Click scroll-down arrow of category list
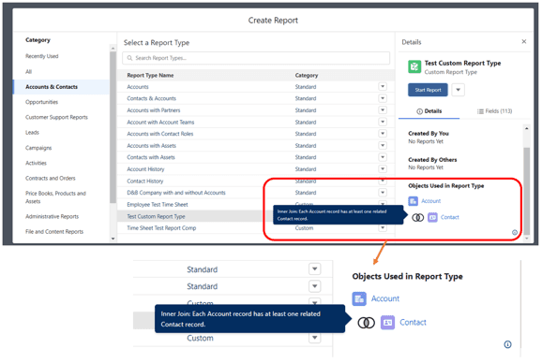This screenshot has height=363, width=542. (x=113, y=239)
